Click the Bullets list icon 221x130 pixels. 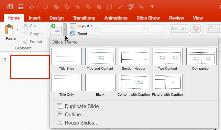(211, 28)
